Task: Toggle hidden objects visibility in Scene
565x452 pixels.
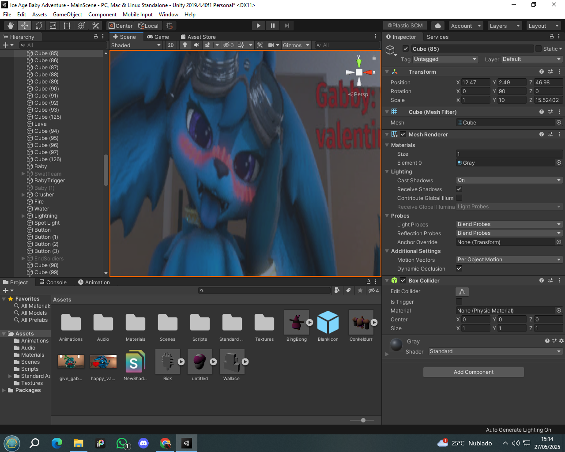Action: click(x=228, y=45)
